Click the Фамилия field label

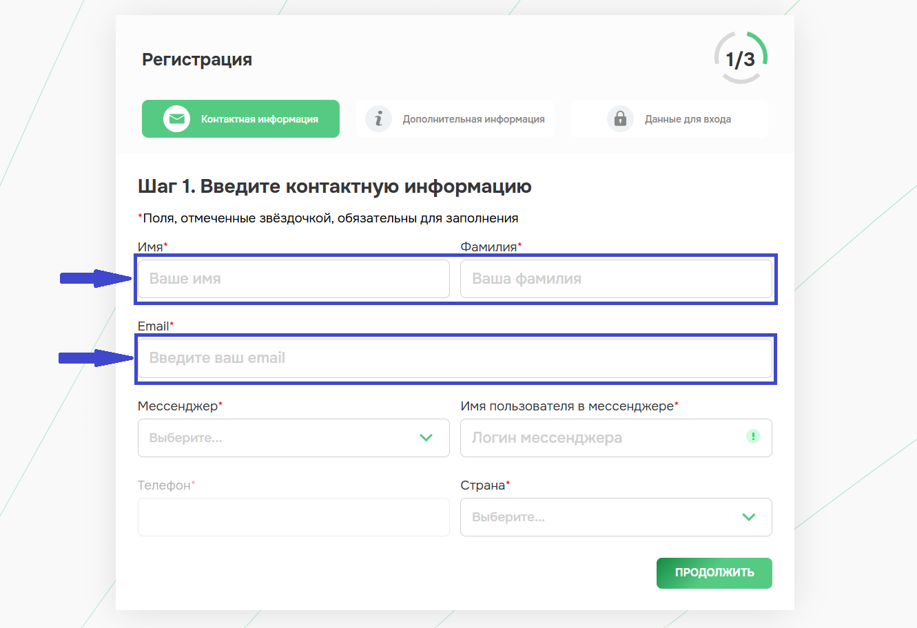tap(491, 247)
